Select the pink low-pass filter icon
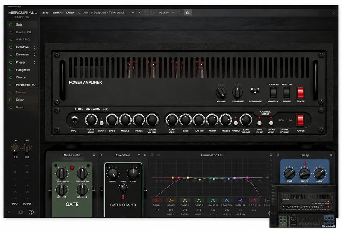The width and height of the screenshot is (342, 231). [254, 200]
